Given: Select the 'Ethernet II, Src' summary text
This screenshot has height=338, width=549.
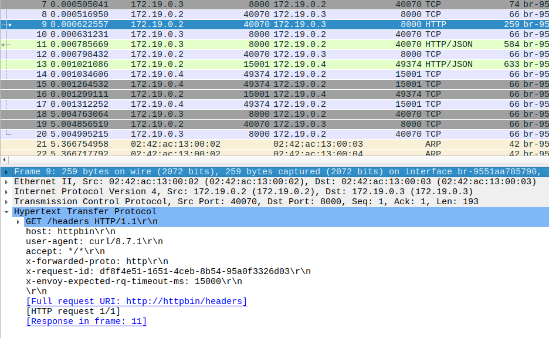Looking at the screenshot, I should (275, 182).
